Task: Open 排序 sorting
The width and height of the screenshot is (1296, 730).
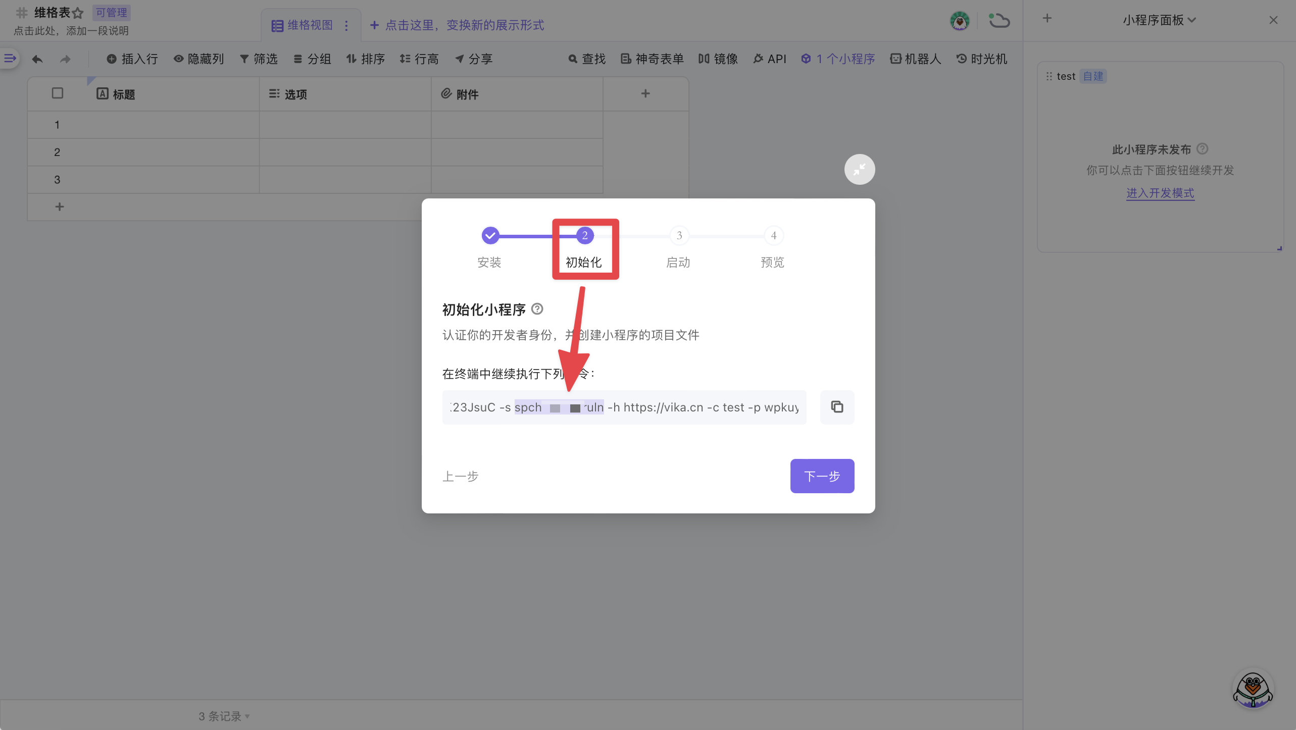Action: (366, 59)
